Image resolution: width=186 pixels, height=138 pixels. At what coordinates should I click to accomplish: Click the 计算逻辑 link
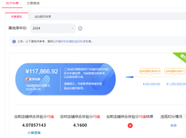pos(34,133)
